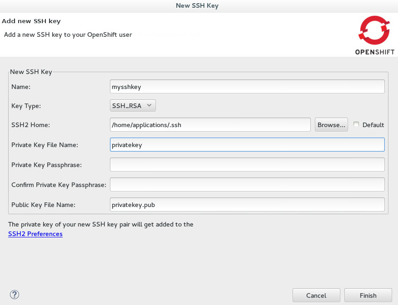Click the Cancel button
Screen dimensions: 398x305
tap(316, 295)
